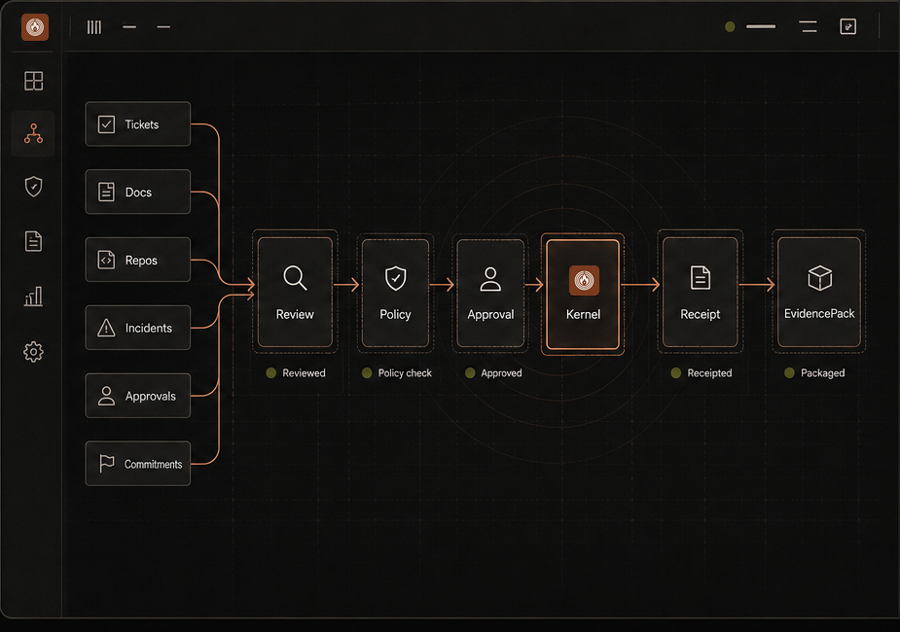Viewport: 900px width, 632px height.
Task: Click the code file icon on Repos
Action: (x=106, y=260)
